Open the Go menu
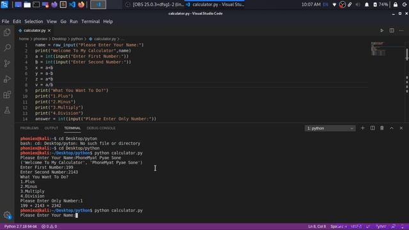409x230 pixels. [63, 21]
